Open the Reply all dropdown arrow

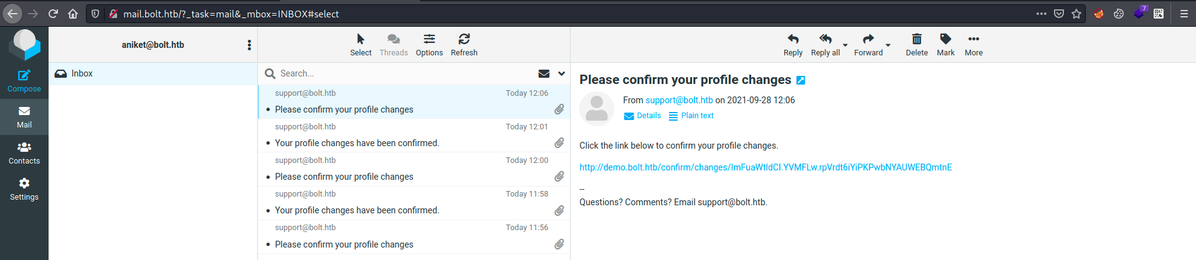[x=845, y=45]
